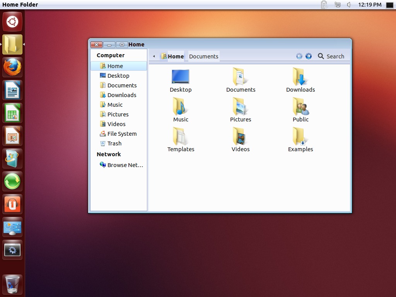Open Trash in the sidebar
396x297 pixels.
114,143
